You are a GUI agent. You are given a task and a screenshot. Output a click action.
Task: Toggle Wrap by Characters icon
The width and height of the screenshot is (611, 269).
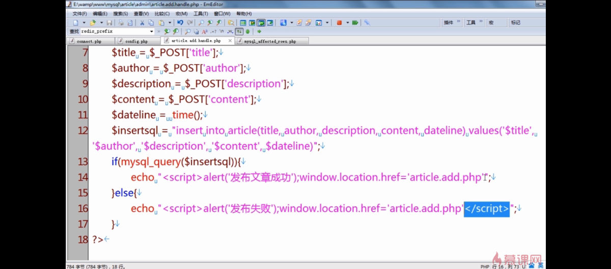point(252,22)
